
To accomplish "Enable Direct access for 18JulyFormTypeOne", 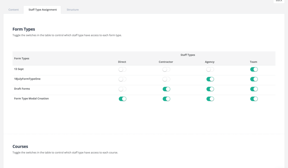I will coord(122,79).
